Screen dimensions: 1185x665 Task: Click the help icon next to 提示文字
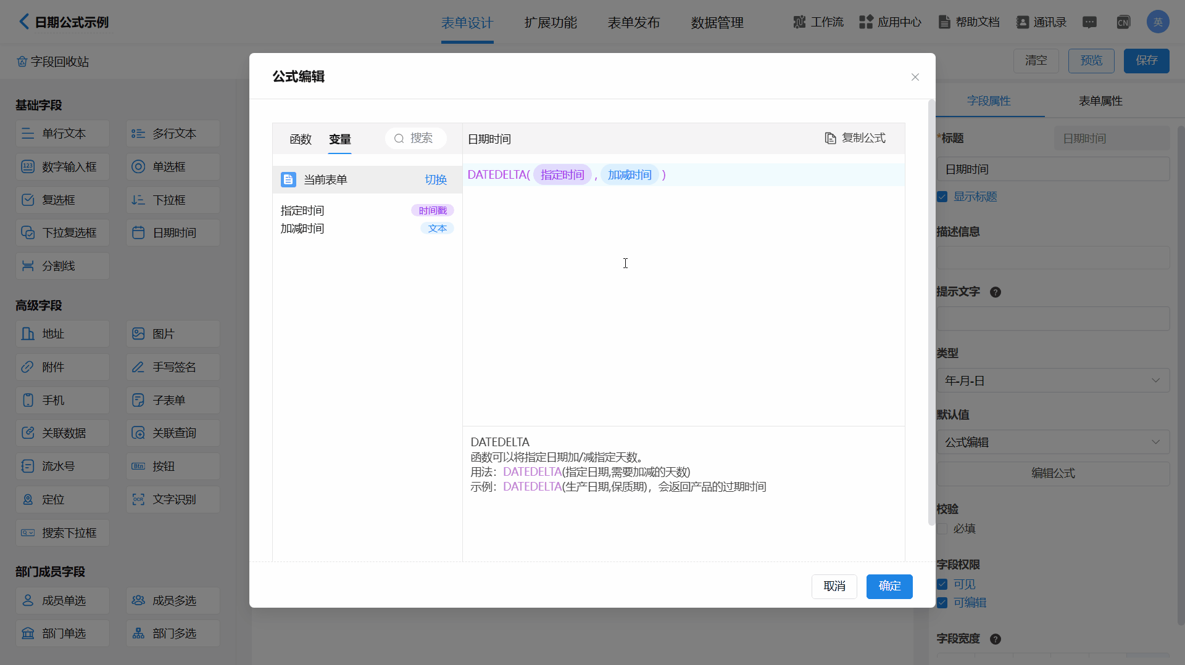click(996, 292)
